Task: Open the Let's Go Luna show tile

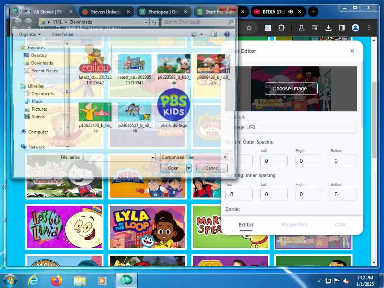Action: pos(64,227)
